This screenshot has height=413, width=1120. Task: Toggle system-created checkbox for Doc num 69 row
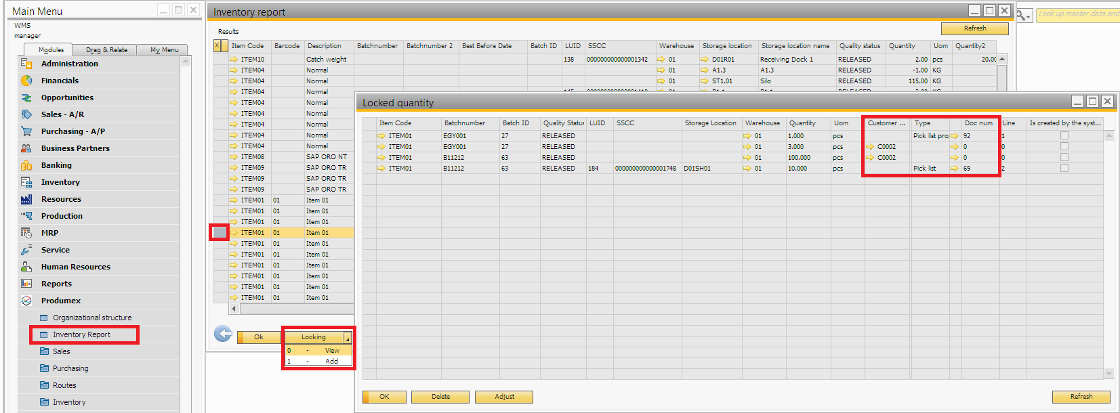click(x=1064, y=169)
